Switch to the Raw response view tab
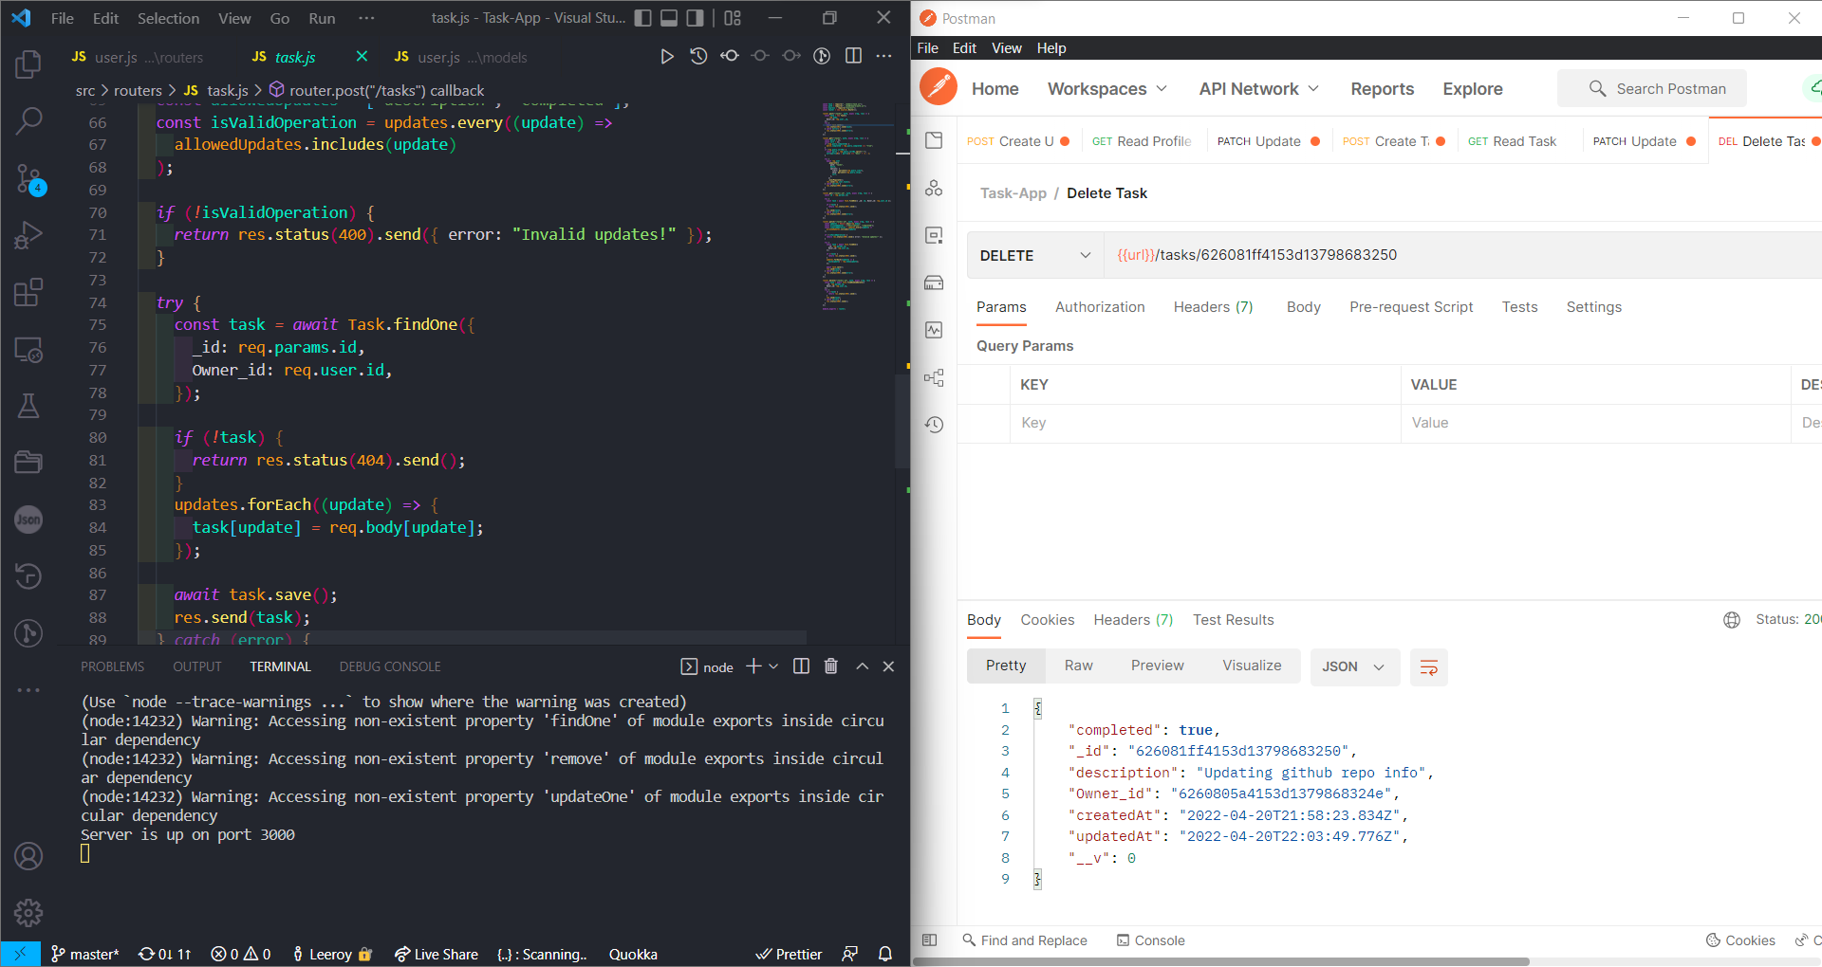The width and height of the screenshot is (1822, 967). (1078, 666)
